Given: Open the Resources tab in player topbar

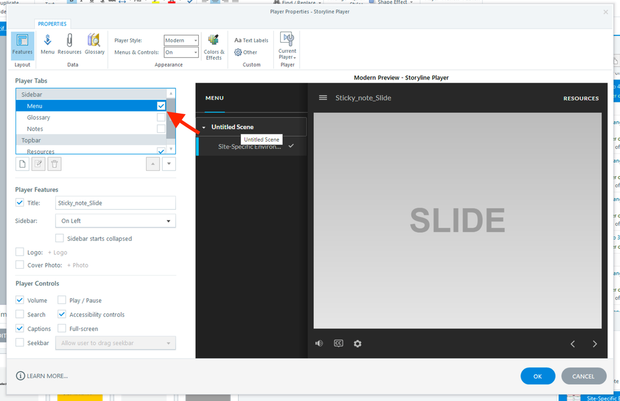Looking at the screenshot, I should [581, 98].
